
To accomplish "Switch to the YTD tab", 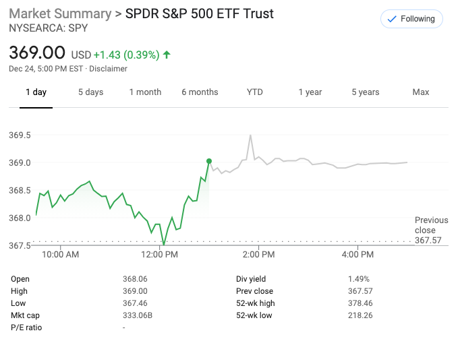I will pyautogui.click(x=255, y=92).
